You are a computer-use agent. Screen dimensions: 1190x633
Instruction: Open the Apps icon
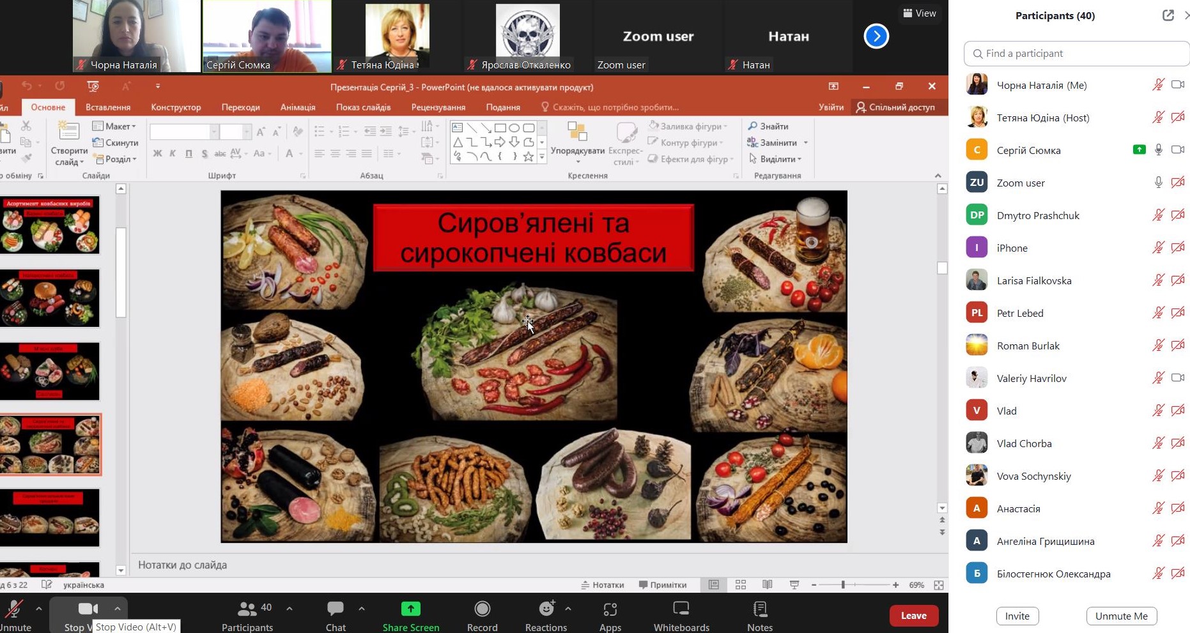[x=610, y=609]
